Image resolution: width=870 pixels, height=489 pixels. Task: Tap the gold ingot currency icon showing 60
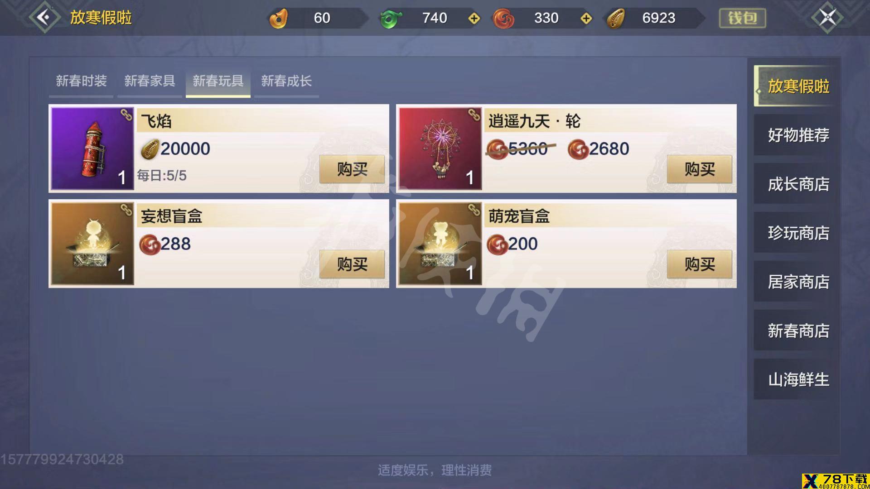coord(279,19)
